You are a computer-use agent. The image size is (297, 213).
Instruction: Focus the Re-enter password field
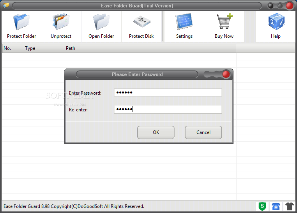(x=168, y=109)
